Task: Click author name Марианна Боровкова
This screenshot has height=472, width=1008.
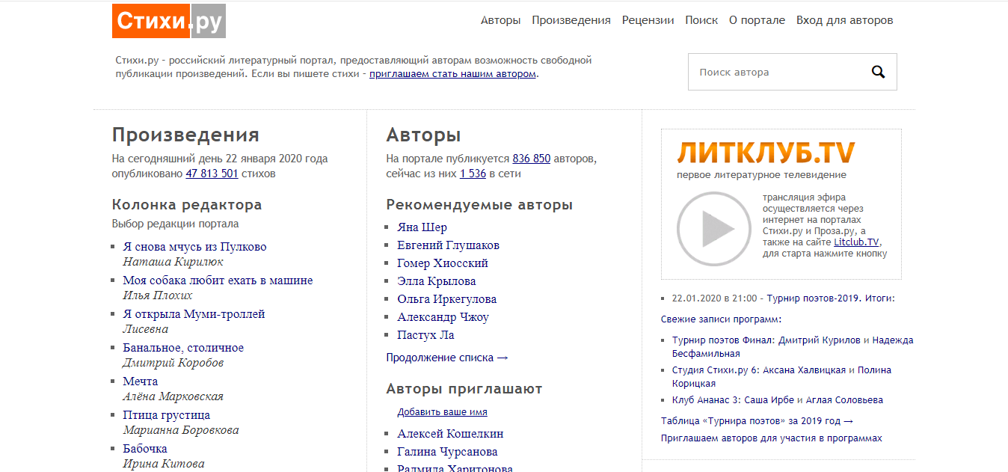Action: (181, 430)
